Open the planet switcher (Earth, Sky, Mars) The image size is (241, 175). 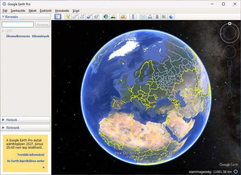(x=123, y=17)
